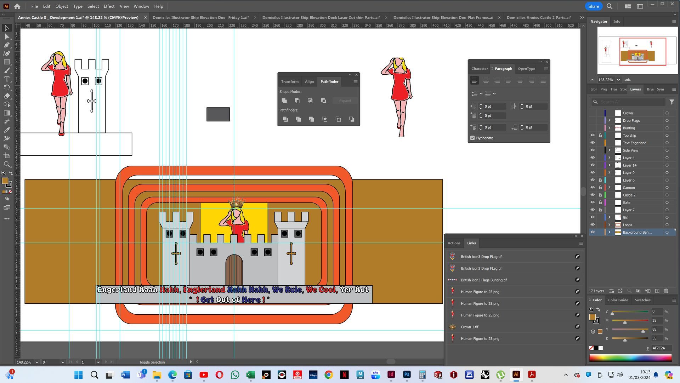680x383 pixels.
Task: Select the Gradient tool
Action: [x=7, y=113]
